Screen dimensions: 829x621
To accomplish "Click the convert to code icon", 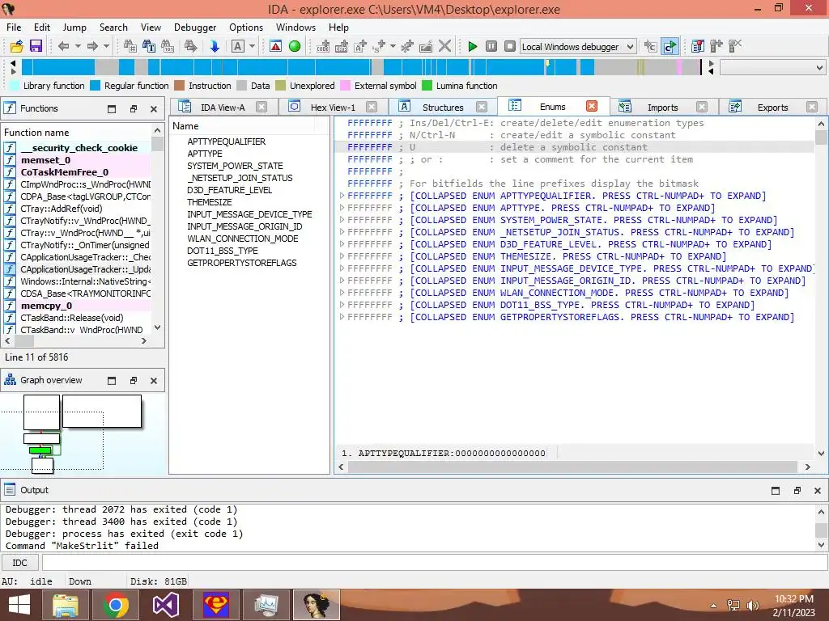I will [323, 46].
